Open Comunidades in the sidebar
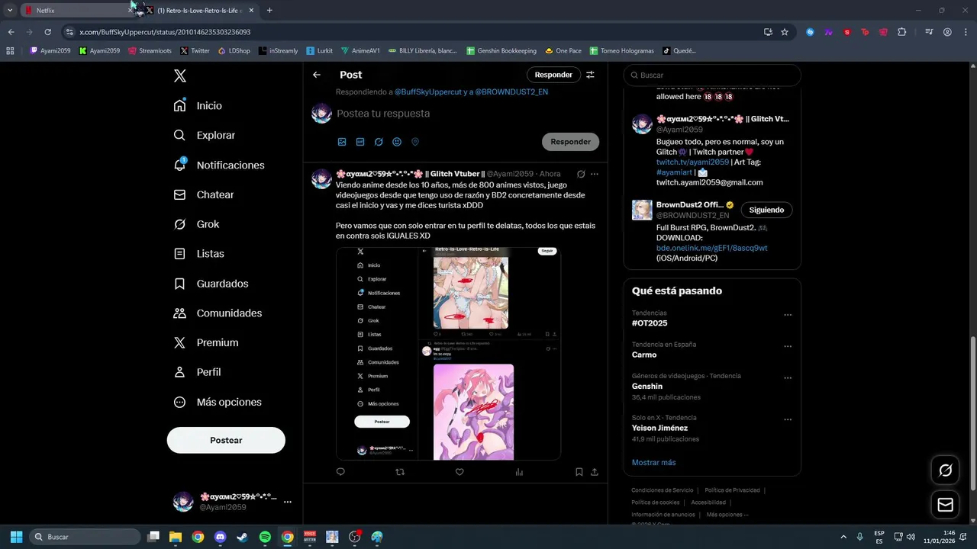 click(218, 313)
